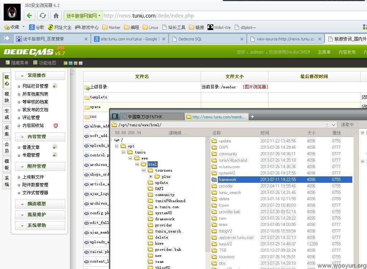The height and width of the screenshot is (269, 367).
Task: Collapse the 常用操作 menu section
Action: (40, 75)
